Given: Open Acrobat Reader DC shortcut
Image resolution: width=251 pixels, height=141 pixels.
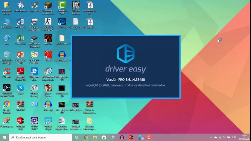Looking at the screenshot, I should click(x=21, y=74).
